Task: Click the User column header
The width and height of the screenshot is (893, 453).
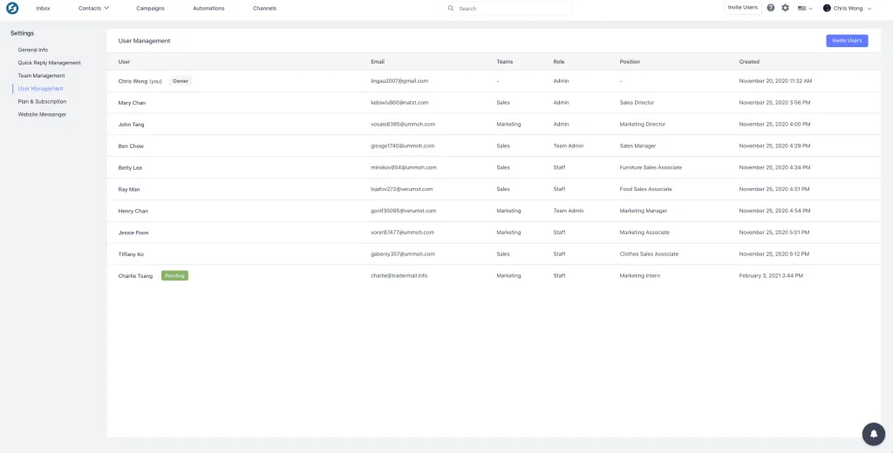Action: (x=124, y=62)
